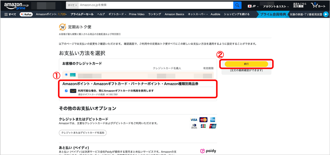Click the ギフトカード残高 ¥199,789 text
The width and height of the screenshot is (330, 155).
tap(98, 95)
